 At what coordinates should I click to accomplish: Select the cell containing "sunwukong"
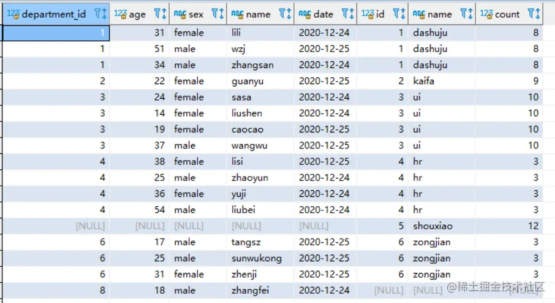(x=260, y=258)
